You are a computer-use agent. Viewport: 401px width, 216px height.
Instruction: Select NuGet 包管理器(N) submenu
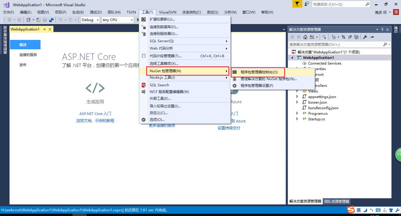[x=188, y=71]
